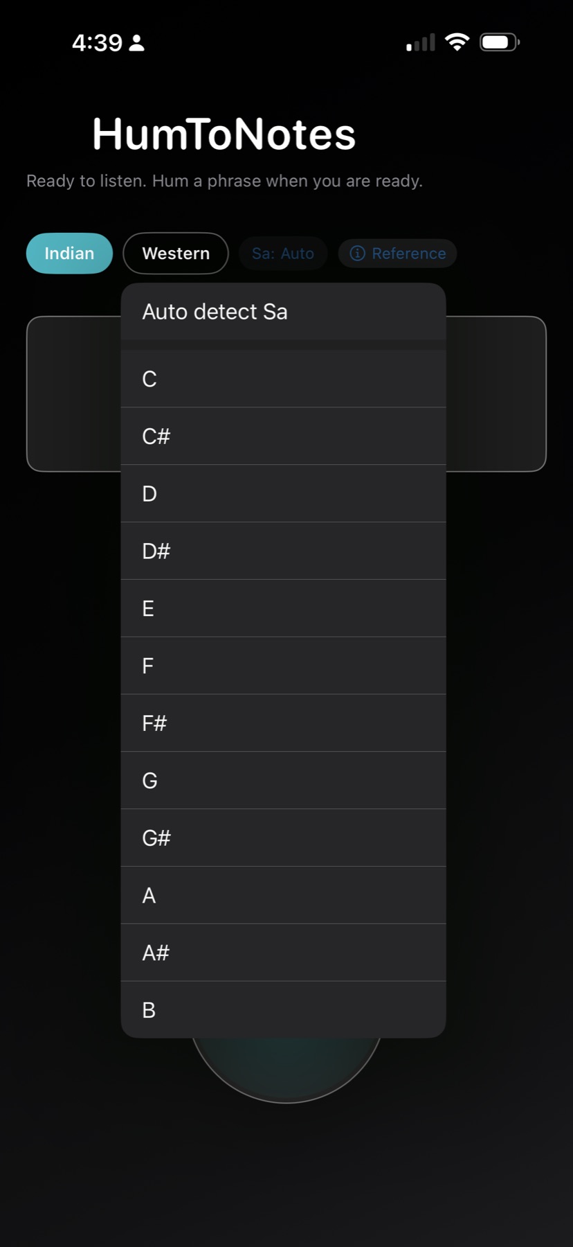
Task: Open the Reference button
Action: [x=398, y=254]
